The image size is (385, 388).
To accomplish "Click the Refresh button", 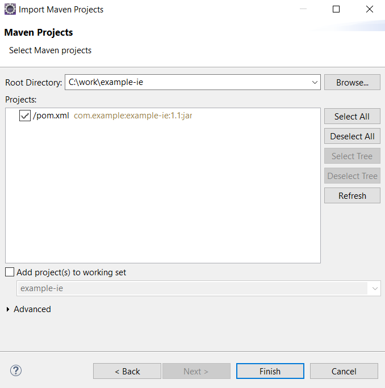I will pos(352,195).
